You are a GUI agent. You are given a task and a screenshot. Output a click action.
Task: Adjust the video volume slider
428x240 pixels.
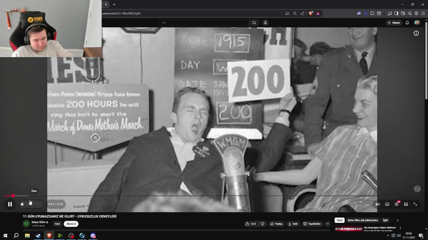(x=35, y=204)
